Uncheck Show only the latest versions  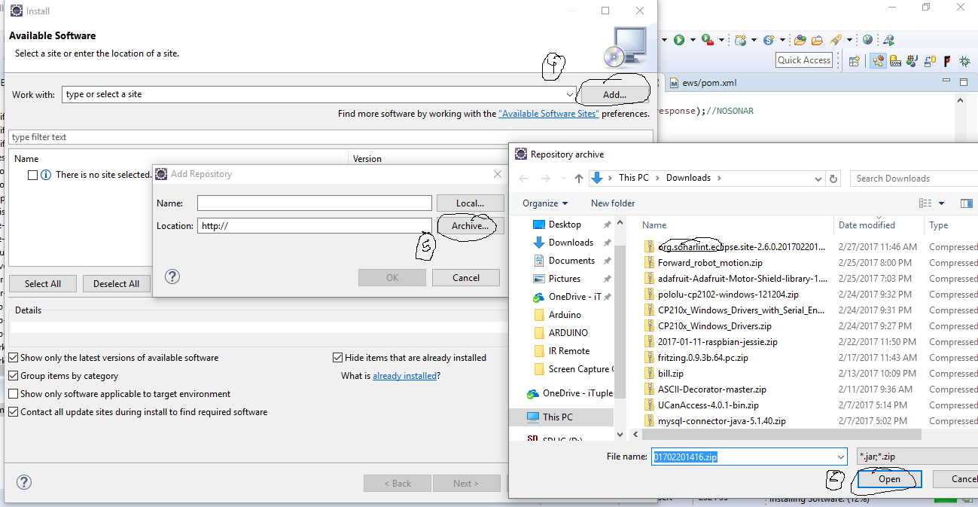[14, 358]
